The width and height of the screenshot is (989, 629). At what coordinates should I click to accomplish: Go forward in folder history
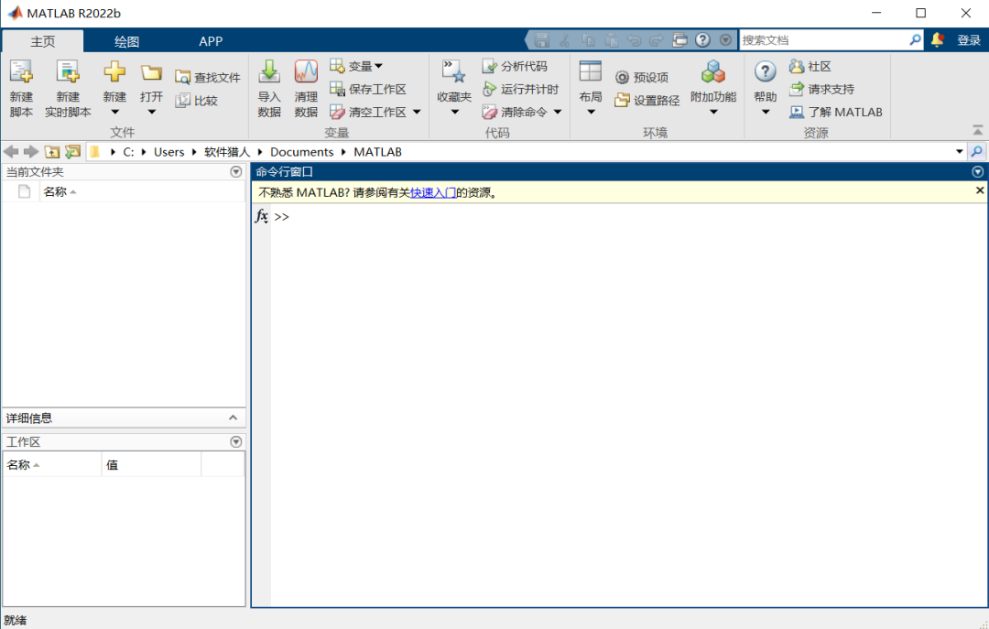click(x=31, y=151)
